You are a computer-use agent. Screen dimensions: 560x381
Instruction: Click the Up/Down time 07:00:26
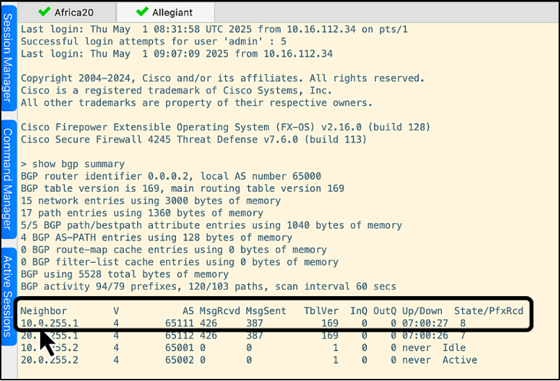425,335
